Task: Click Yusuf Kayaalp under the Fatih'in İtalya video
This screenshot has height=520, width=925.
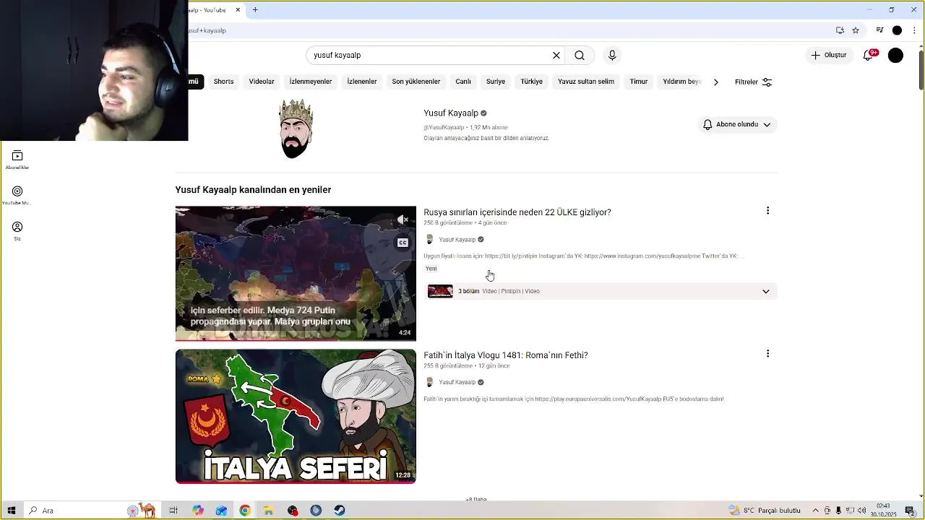Action: (x=457, y=382)
